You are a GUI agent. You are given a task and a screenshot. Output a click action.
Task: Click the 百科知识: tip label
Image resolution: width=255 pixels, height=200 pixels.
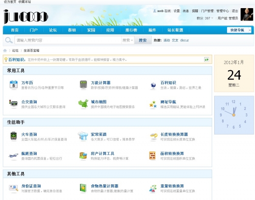click(17, 60)
